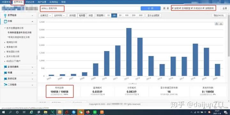Viewport: 230px width, 115px height.
Task: Set horizontal axis count to 50
Action: tap(120, 16)
